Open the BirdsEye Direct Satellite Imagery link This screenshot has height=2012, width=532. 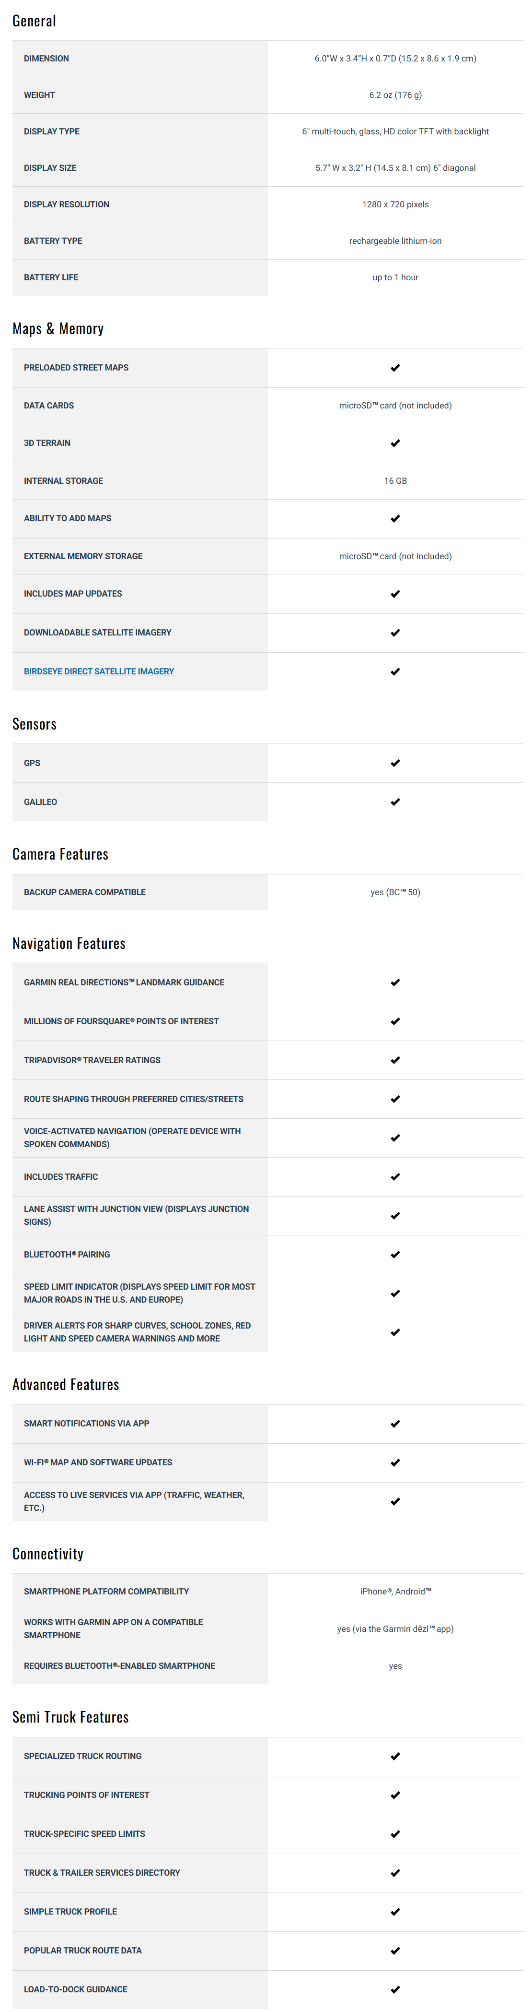(98, 671)
